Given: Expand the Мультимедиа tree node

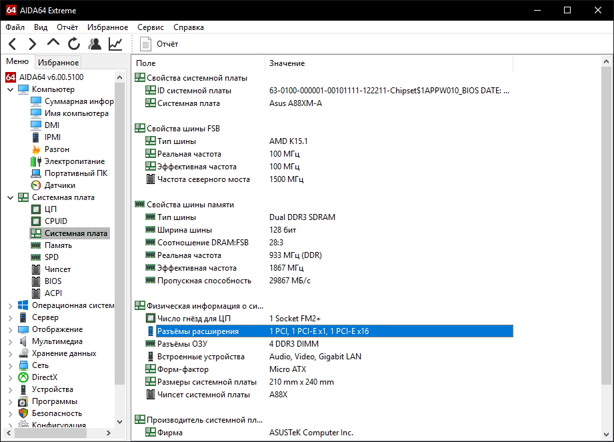Looking at the screenshot, I should 11,342.
